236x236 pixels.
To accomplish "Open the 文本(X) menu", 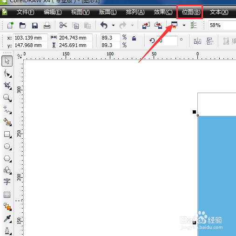I will point(219,12).
